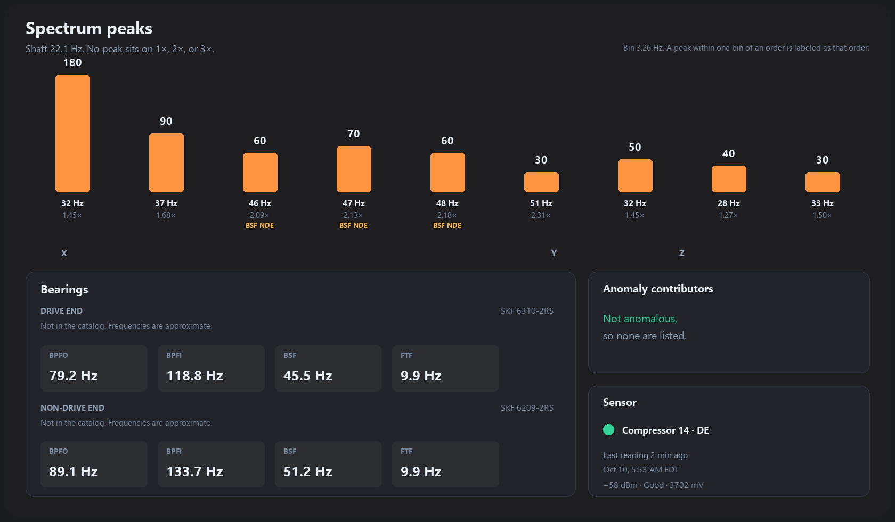
Task: Click the 90 amplitude bar at 37 Hz
Action: pos(166,162)
